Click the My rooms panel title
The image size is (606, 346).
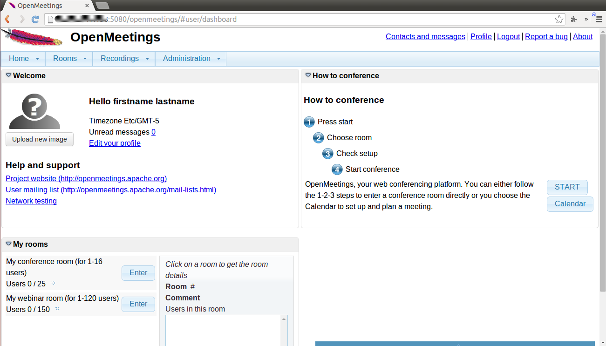tap(30, 244)
